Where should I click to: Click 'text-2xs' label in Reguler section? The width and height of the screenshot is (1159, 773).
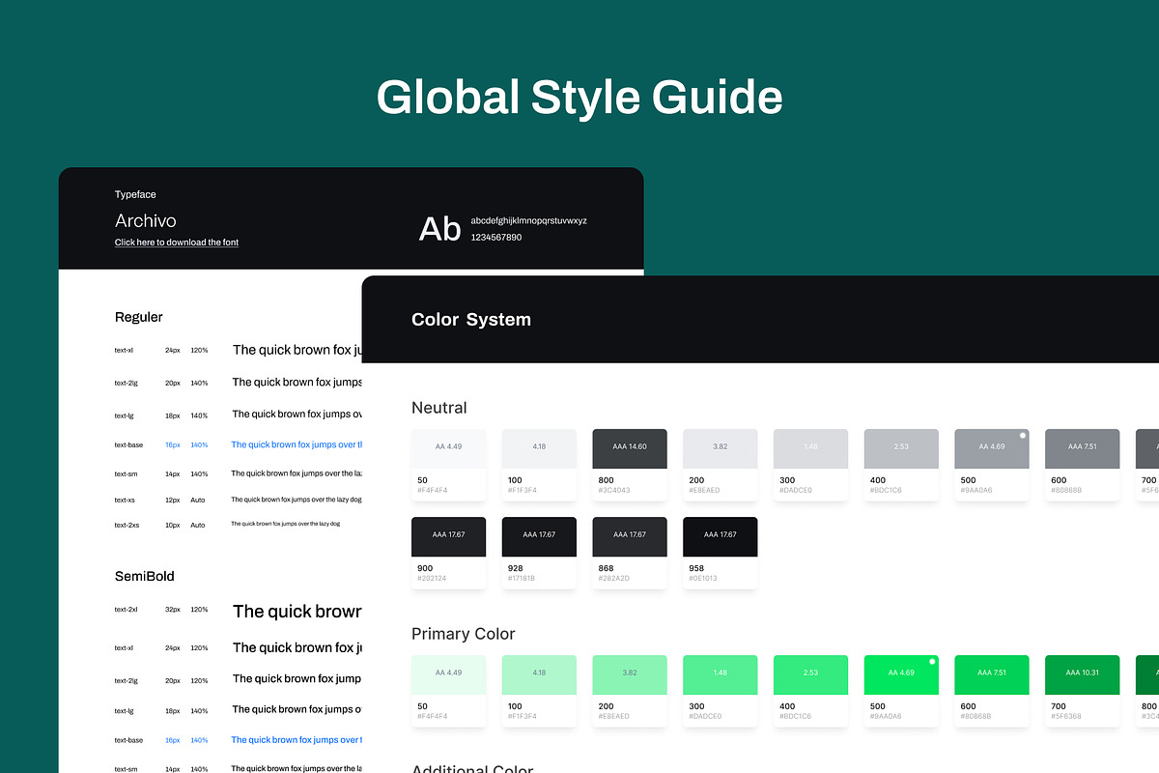[x=127, y=525]
